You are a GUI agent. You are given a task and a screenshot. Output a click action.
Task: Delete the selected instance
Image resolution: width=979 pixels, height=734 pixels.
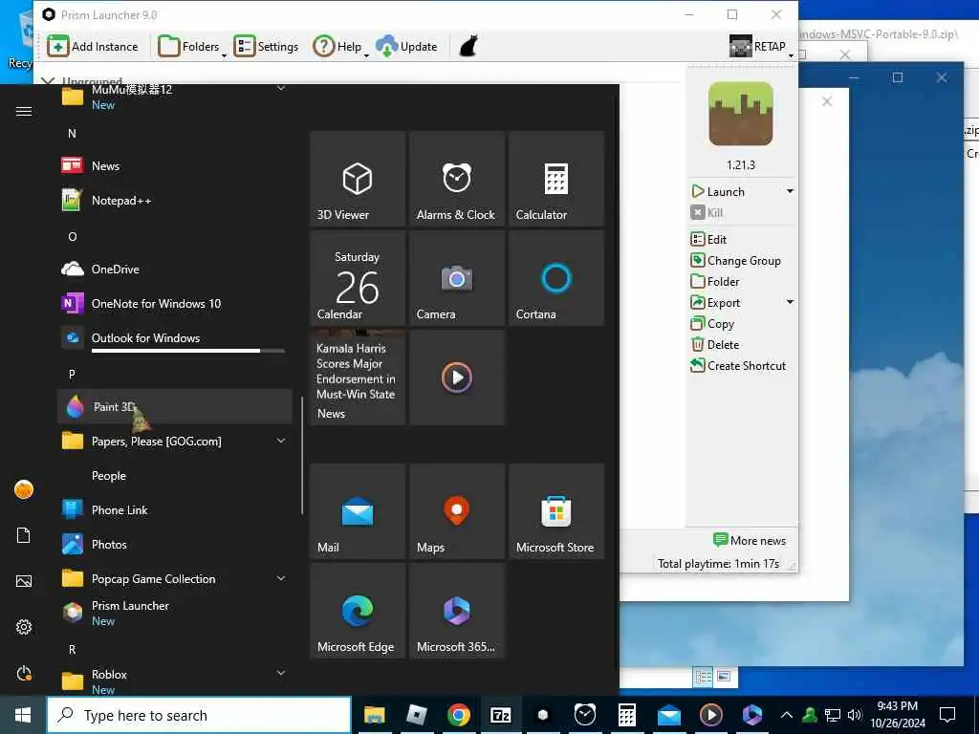715,344
